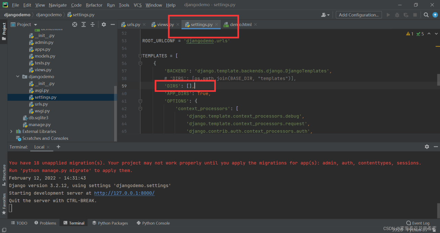Fold the TEMPLATES block at line 55
Image resolution: width=440 pixels, height=233 pixels.
click(140, 56)
